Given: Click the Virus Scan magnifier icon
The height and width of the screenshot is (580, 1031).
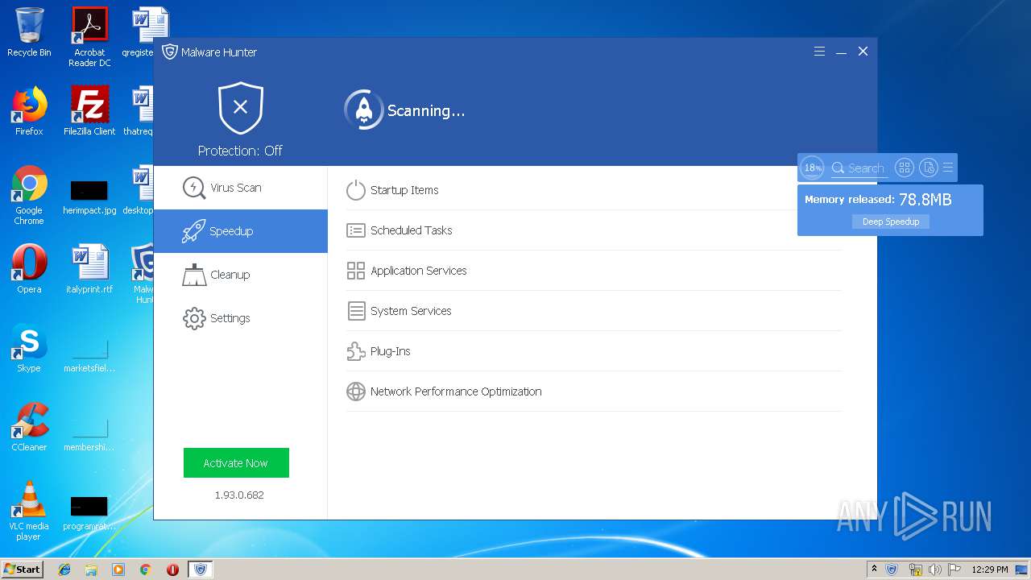Looking at the screenshot, I should pos(194,188).
